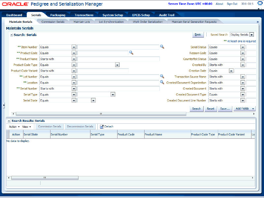
Task: Open Lot Number search lookup icon
Action: click(x=162, y=77)
